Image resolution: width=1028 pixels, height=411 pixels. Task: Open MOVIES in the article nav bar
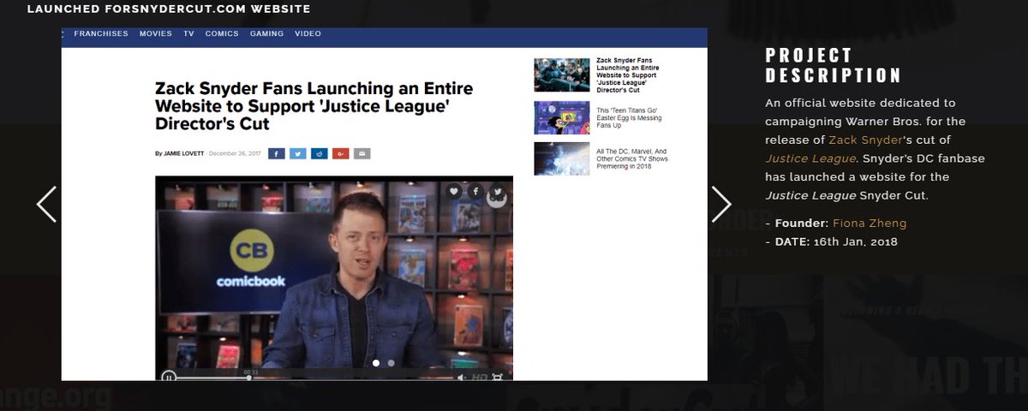[156, 34]
